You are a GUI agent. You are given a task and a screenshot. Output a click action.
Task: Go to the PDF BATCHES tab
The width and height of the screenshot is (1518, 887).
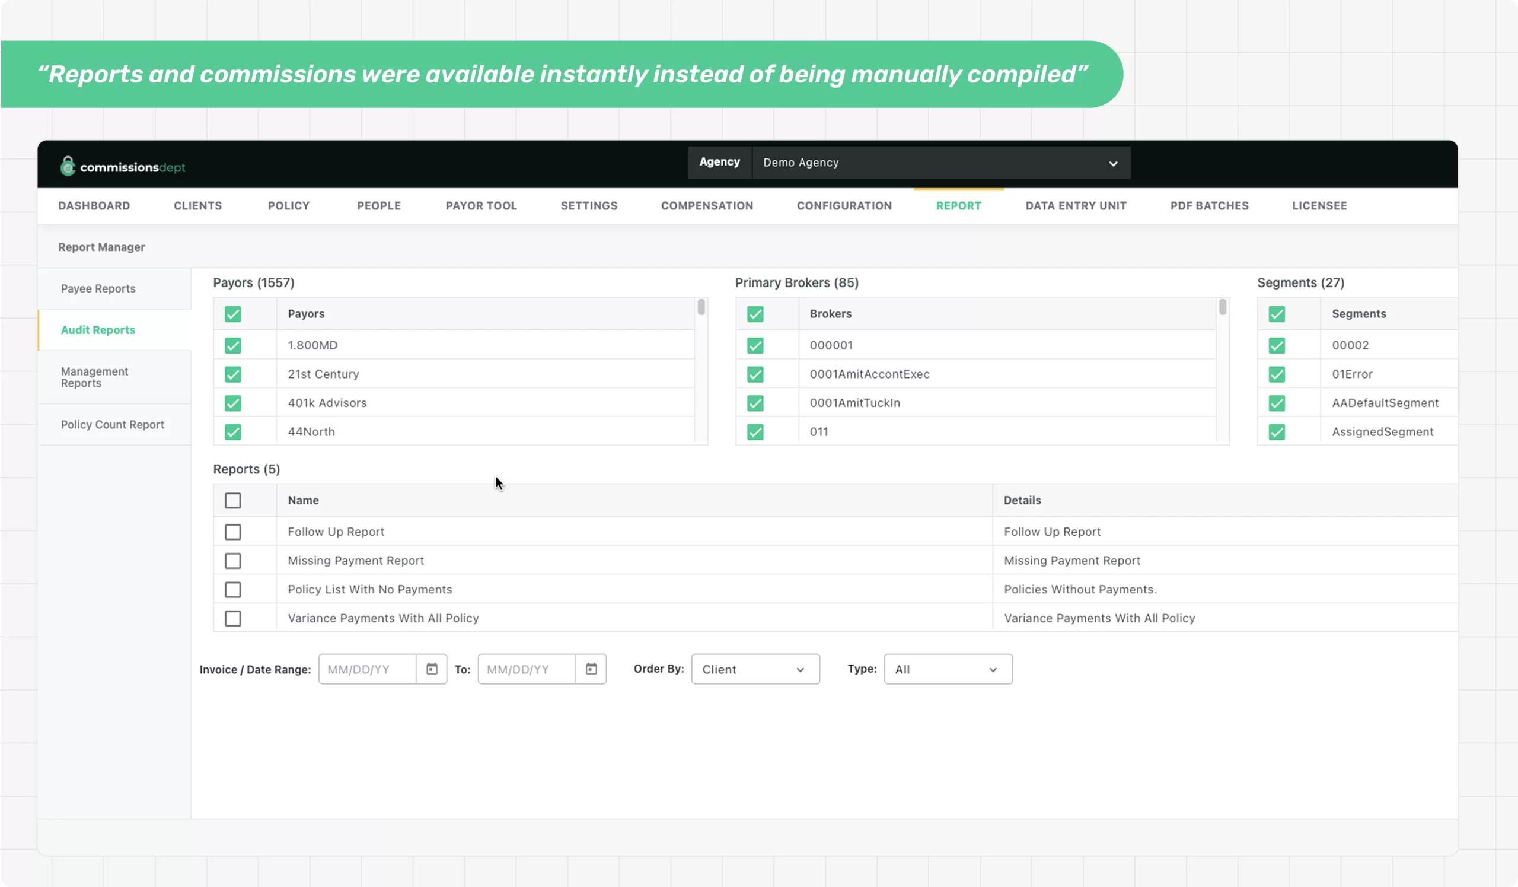pos(1209,206)
